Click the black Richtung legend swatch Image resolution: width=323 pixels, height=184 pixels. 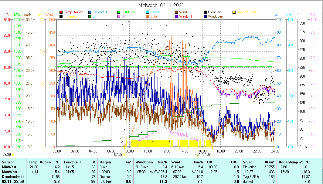click(x=205, y=12)
